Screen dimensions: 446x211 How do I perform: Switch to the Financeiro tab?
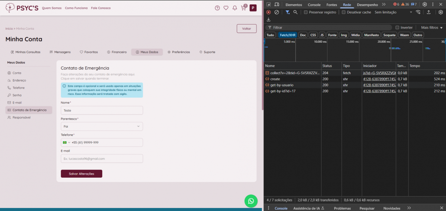[x=117, y=52]
